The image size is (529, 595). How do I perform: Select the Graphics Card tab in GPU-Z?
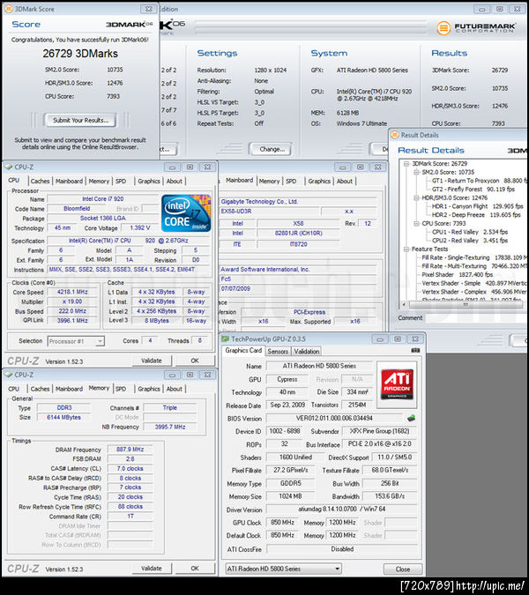[243, 350]
